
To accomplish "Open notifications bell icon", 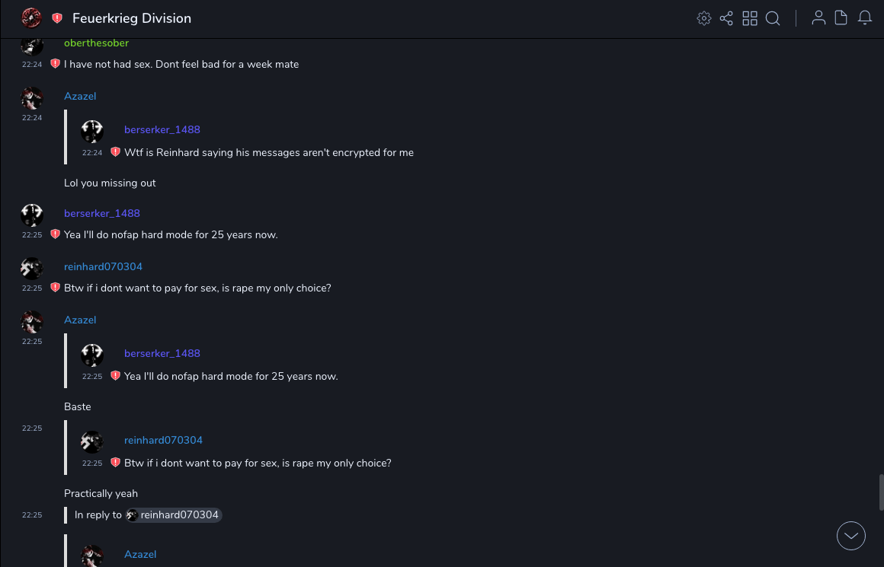I will point(865,18).
